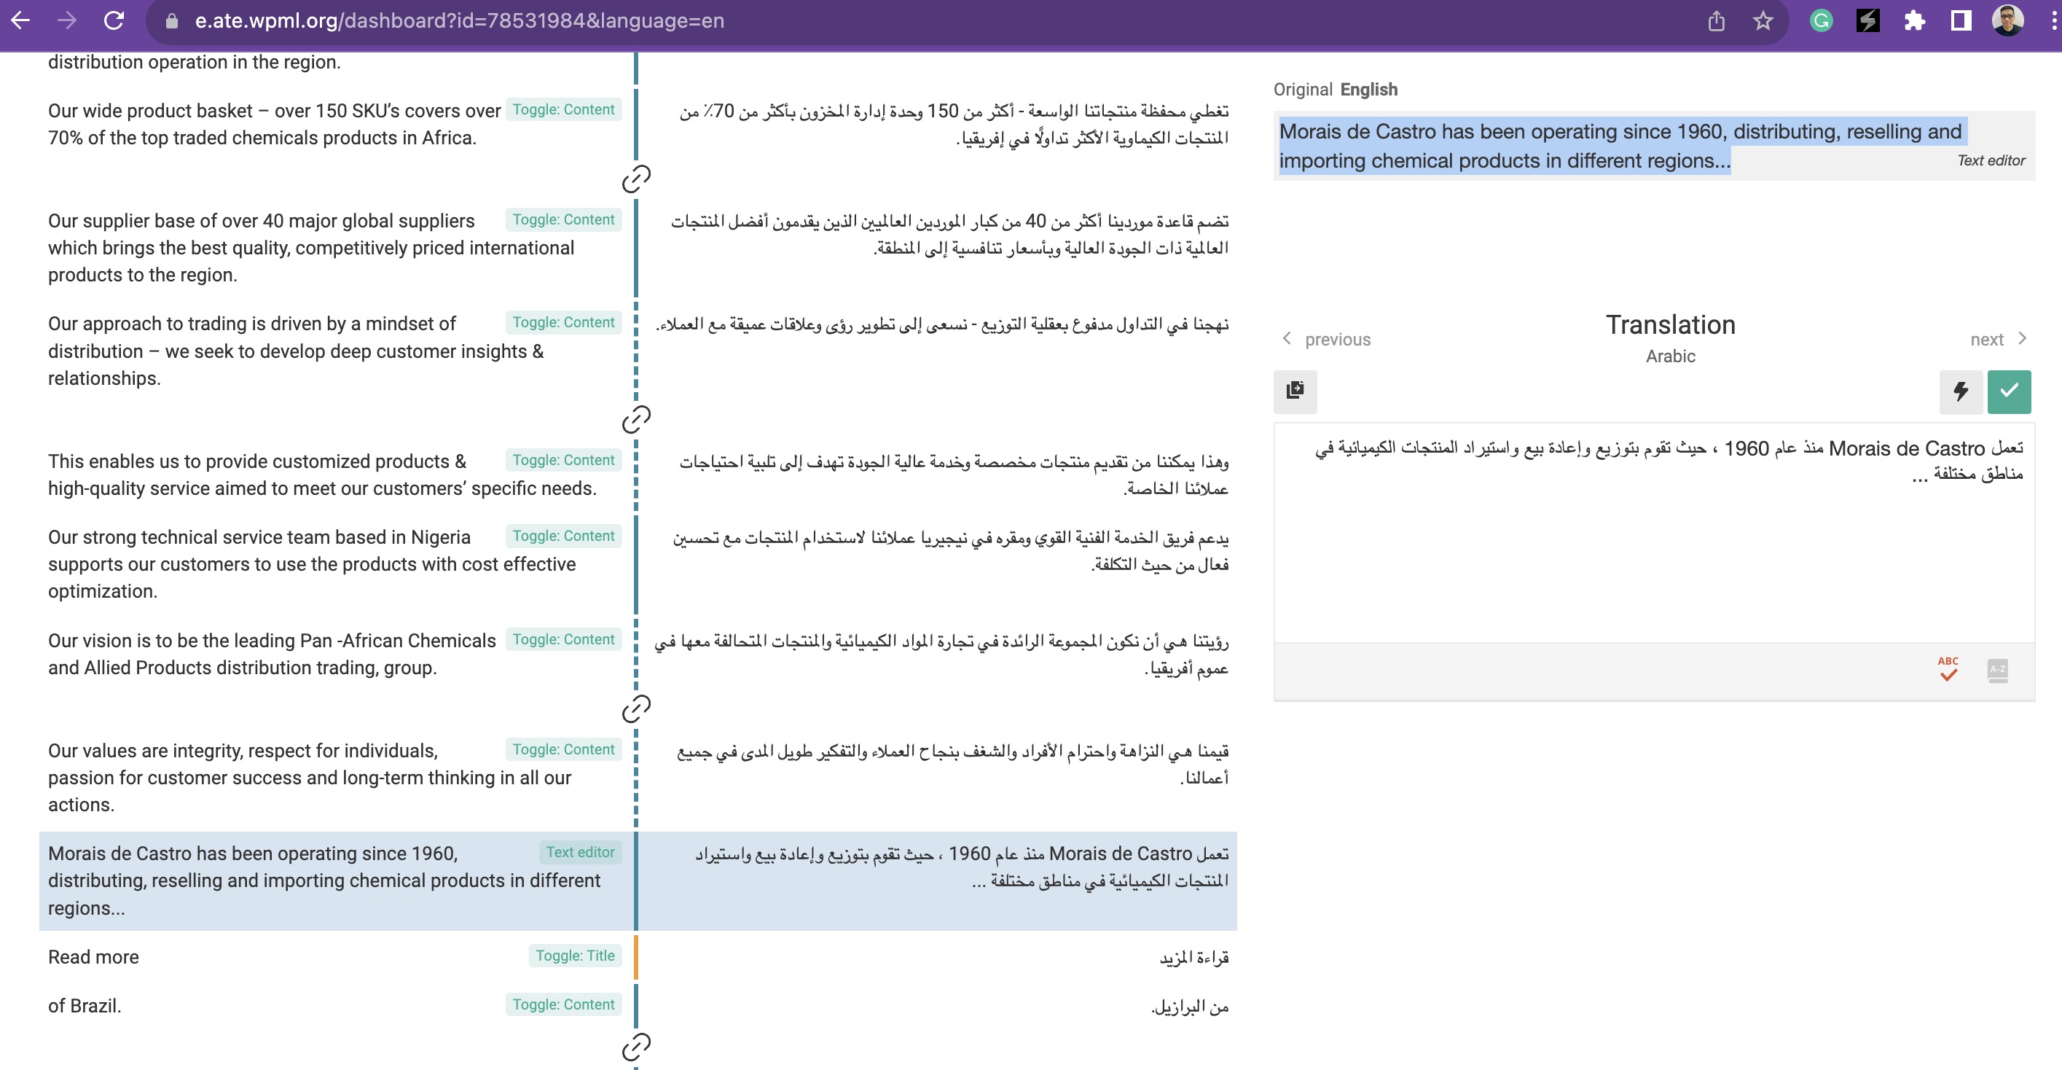Click link icon below trading approach sentence
This screenshot has width=2062, height=1070.
pyautogui.click(x=636, y=418)
